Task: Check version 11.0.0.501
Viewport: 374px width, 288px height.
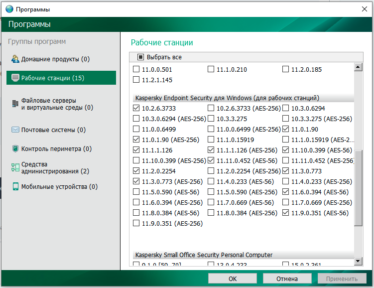Action: click(x=136, y=69)
